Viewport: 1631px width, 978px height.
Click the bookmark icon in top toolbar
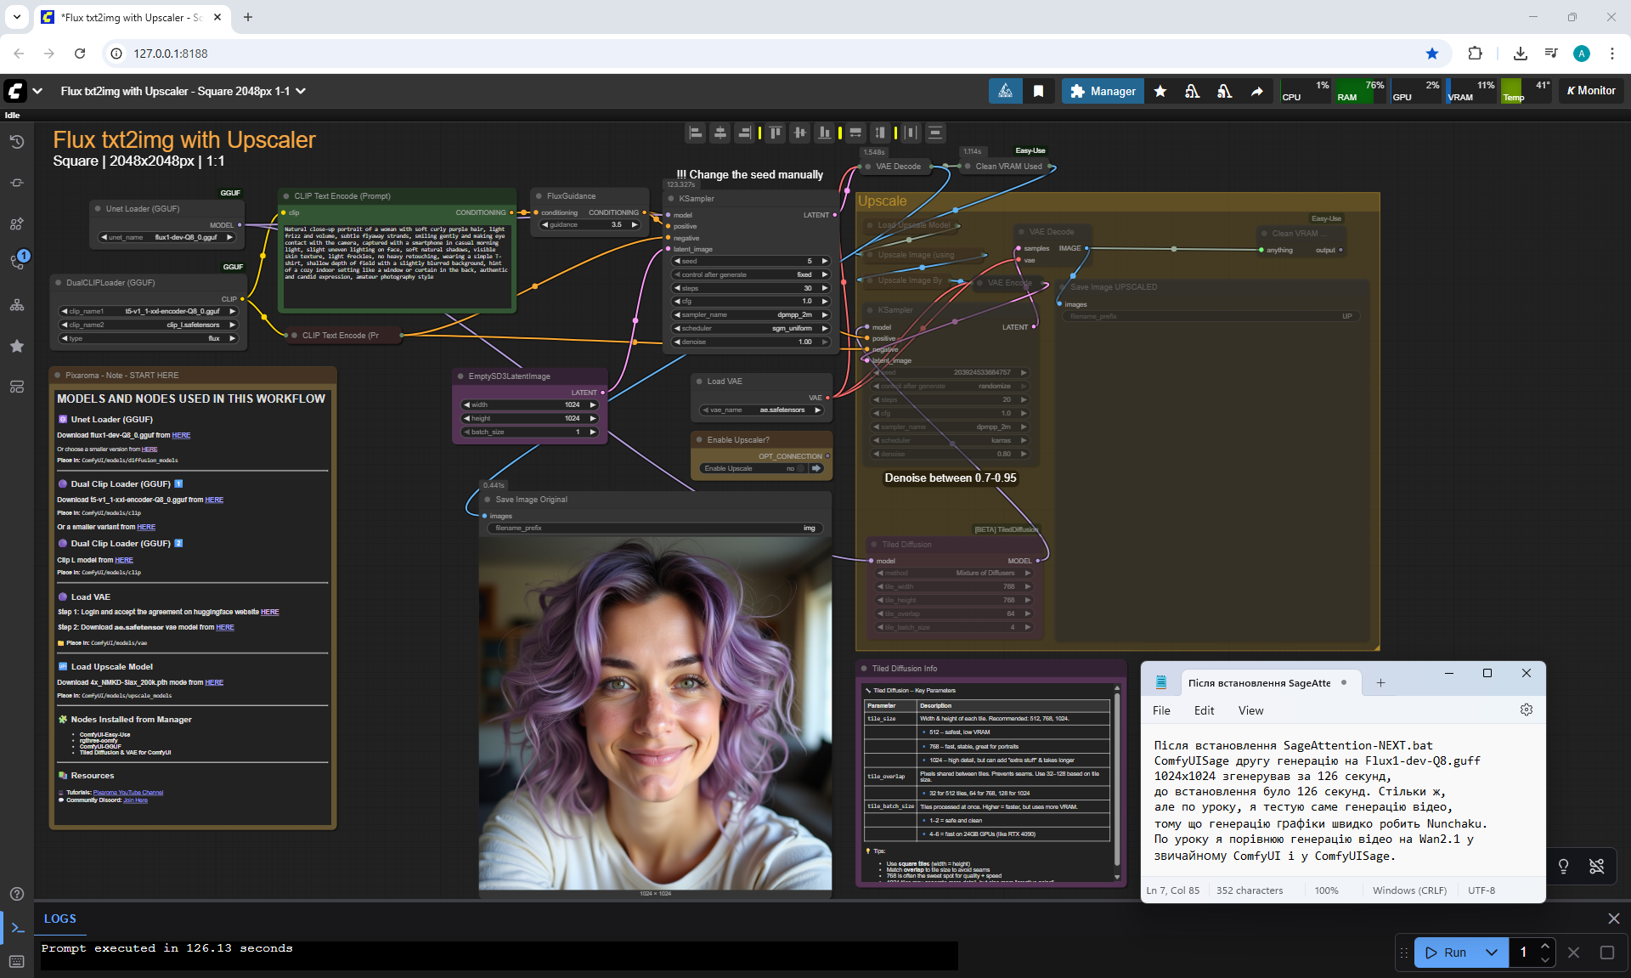[1038, 91]
